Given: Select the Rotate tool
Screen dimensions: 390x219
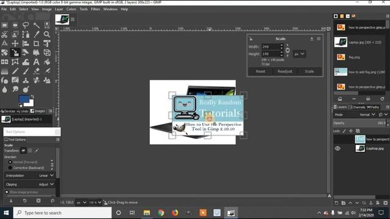Looking at the screenshot, I should click(x=4, y=53).
